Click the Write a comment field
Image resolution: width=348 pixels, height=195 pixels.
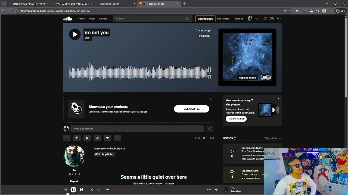coord(137,129)
